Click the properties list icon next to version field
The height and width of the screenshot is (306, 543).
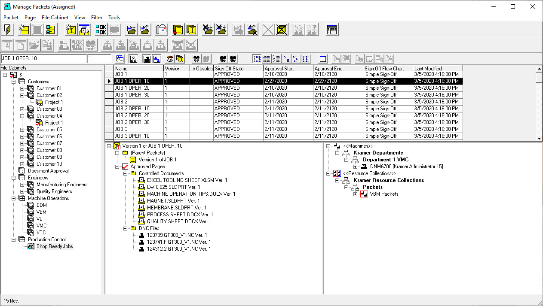pyautogui.click(x=120, y=59)
